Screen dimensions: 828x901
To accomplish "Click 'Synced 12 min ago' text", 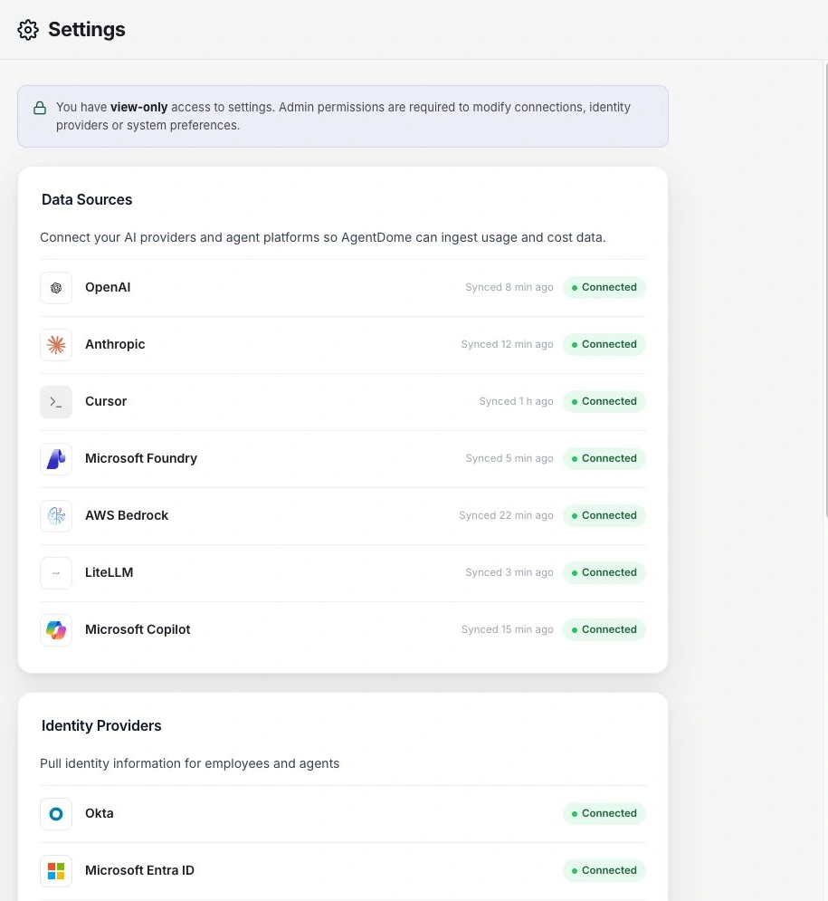I will pos(507,344).
